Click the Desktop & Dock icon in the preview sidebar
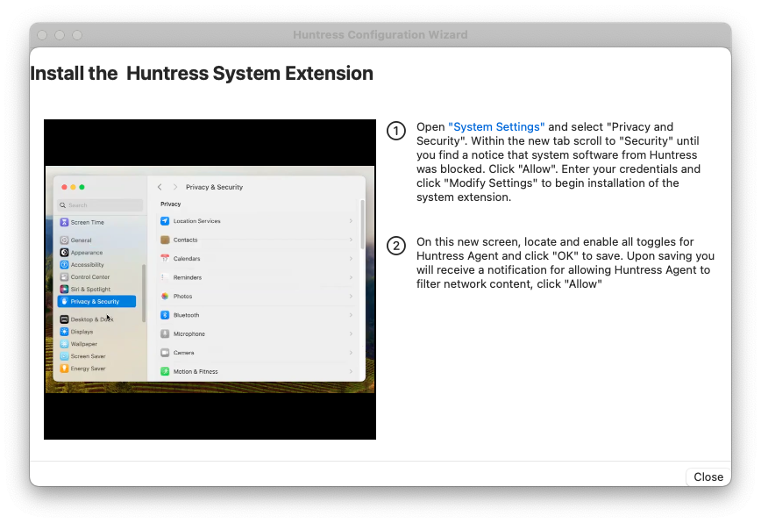Screen dimensions: 761x523 tap(64, 319)
